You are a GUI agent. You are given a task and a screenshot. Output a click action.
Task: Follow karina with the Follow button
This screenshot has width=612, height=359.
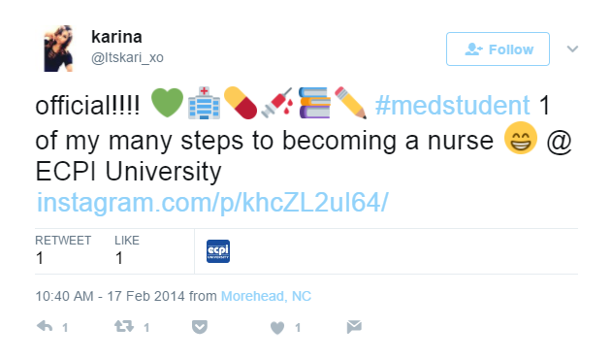(498, 49)
